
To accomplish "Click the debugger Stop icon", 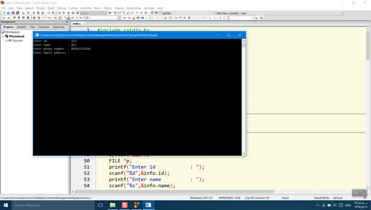I will [146, 13].
